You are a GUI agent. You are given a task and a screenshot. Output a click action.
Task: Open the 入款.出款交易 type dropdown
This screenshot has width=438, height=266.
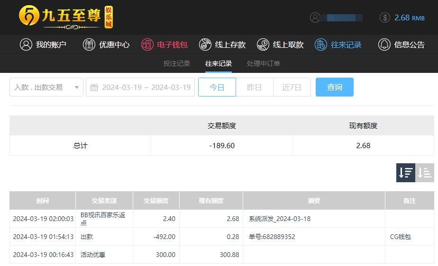[46, 87]
